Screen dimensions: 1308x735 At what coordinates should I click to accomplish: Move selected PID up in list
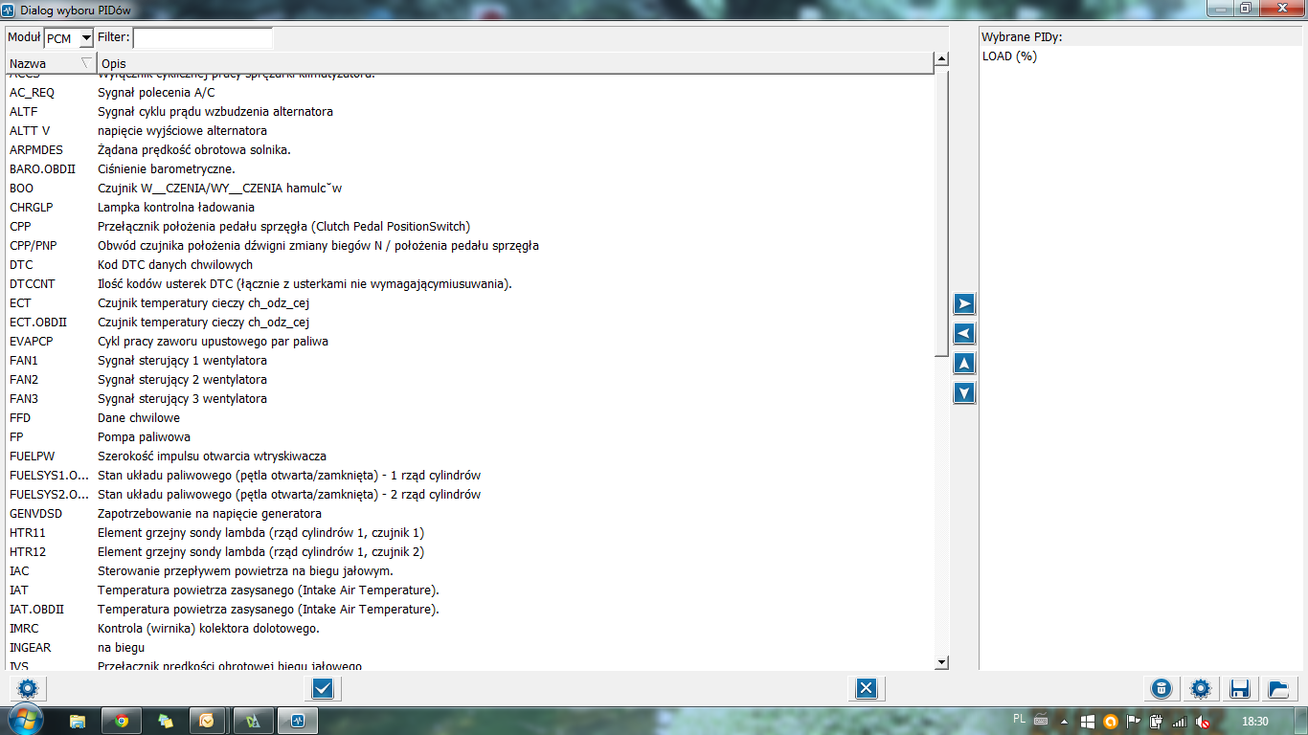(964, 363)
